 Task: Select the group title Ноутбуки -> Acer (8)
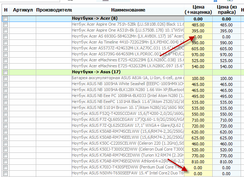tap(95, 18)
